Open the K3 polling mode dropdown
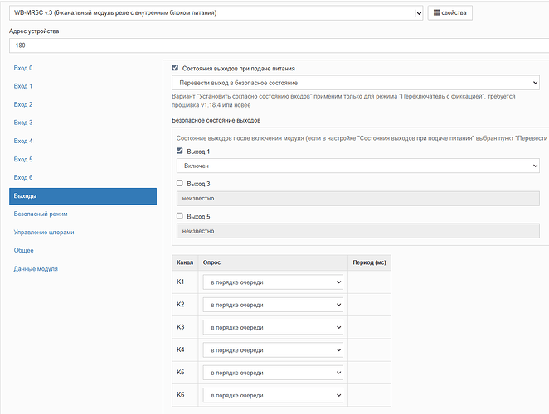 click(273, 328)
